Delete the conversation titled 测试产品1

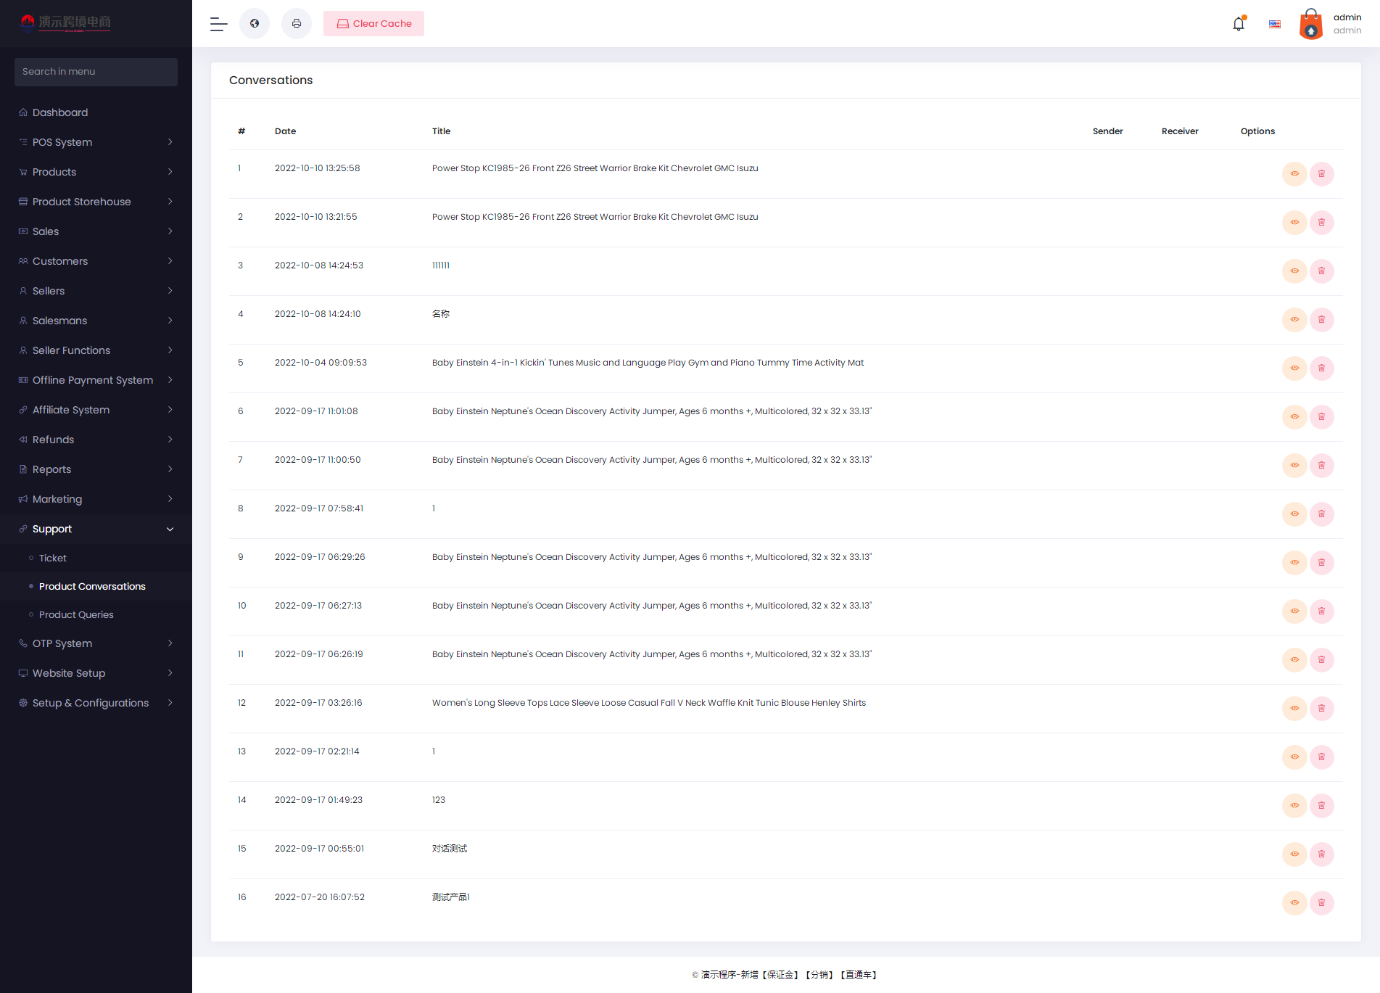pyautogui.click(x=1322, y=903)
